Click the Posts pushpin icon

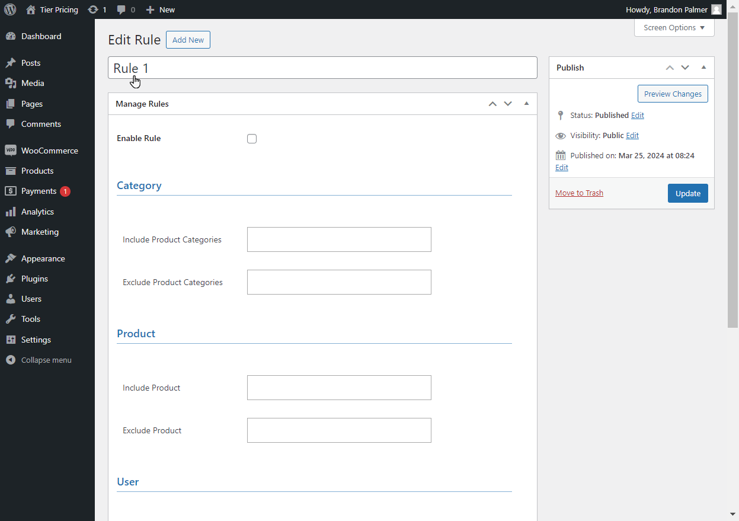click(x=11, y=63)
